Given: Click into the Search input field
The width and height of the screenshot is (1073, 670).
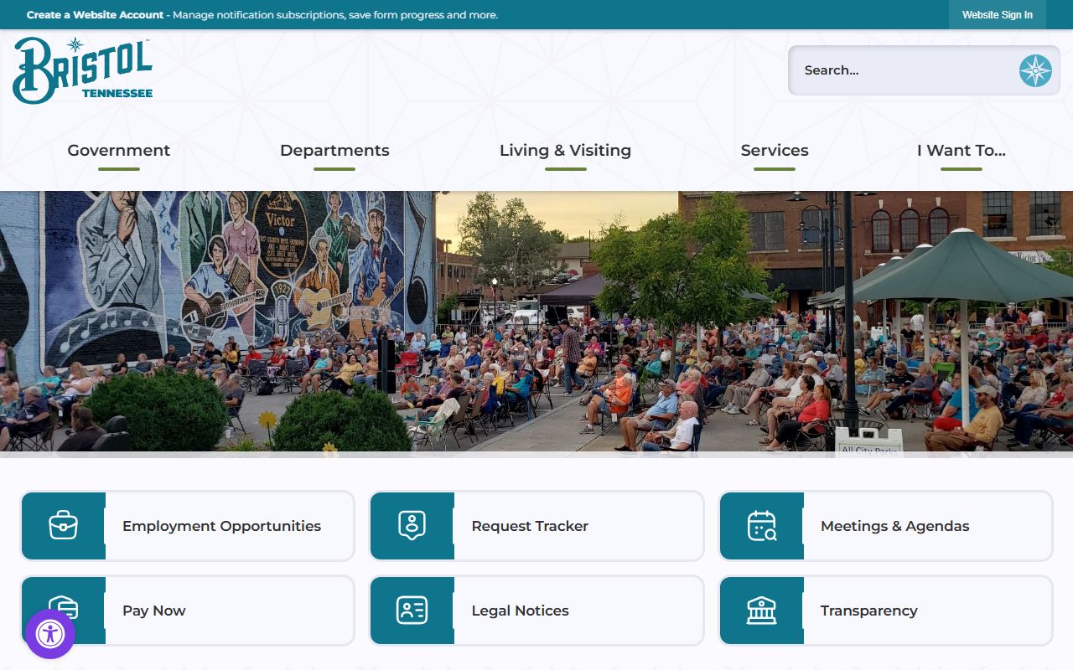Looking at the screenshot, I should (901, 70).
